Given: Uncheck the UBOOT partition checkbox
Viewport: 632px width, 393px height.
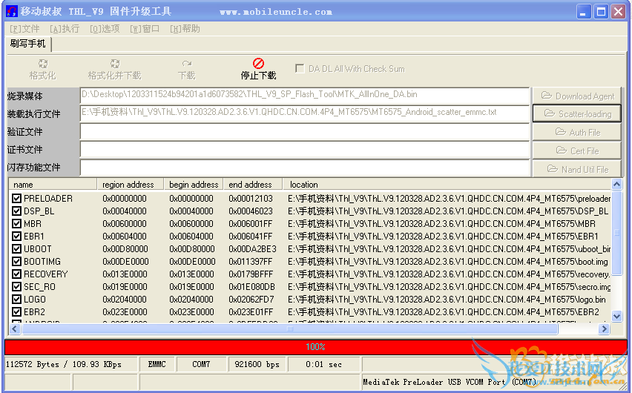Looking at the screenshot, I should click(17, 248).
